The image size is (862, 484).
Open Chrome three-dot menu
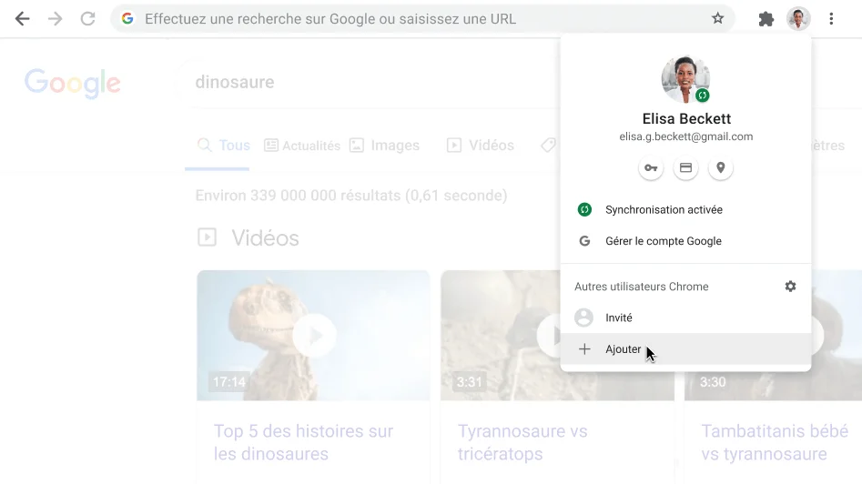pos(831,18)
